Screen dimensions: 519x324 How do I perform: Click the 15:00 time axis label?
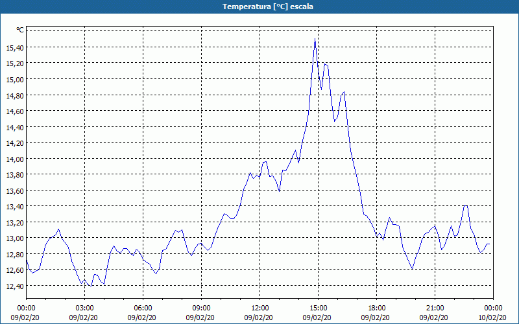(x=318, y=308)
